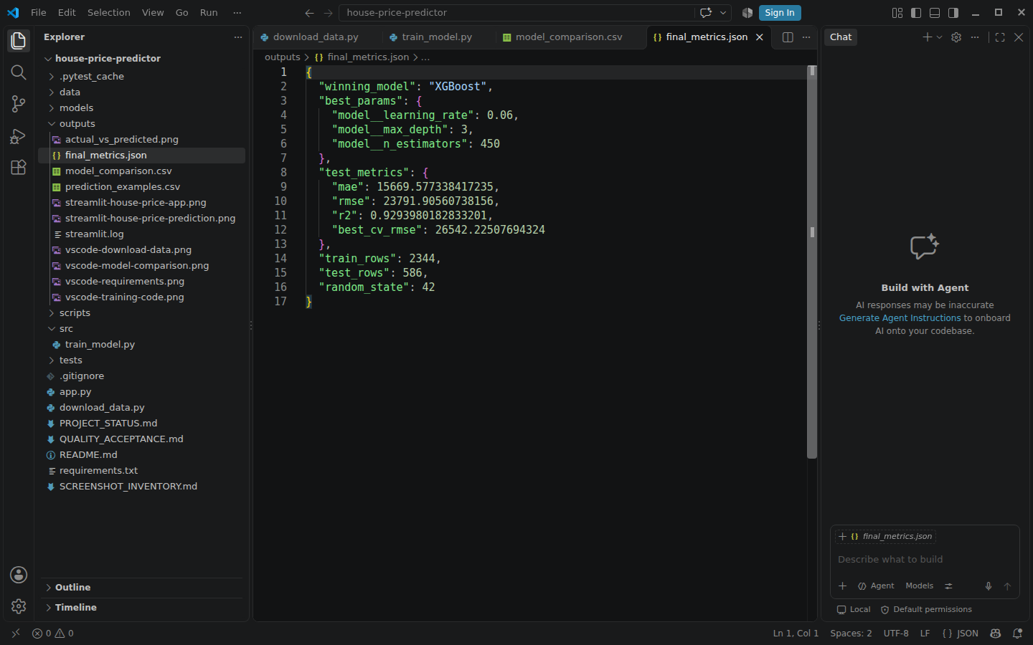Click Local session target in chat footer
The height and width of the screenshot is (645, 1033).
(x=854, y=610)
